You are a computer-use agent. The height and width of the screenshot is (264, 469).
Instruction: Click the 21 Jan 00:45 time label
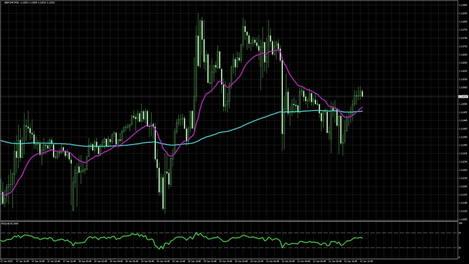click(x=273, y=260)
